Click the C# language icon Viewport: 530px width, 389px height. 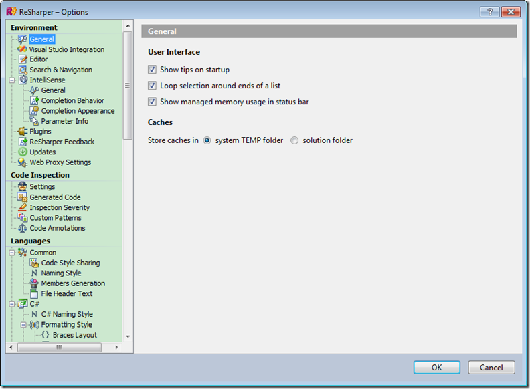[x=23, y=304]
